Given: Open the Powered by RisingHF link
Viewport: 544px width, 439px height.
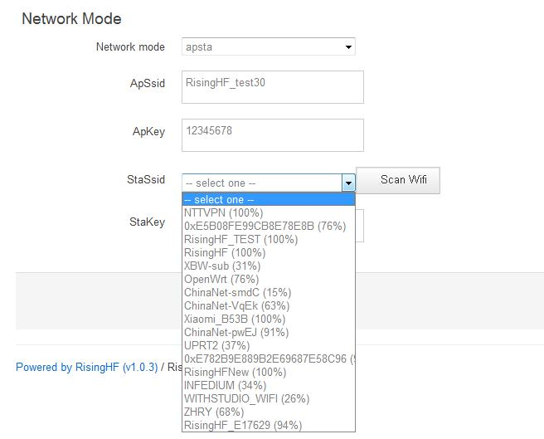Looking at the screenshot, I should 86,367.
